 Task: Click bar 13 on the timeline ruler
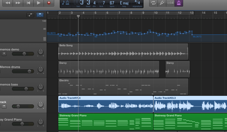(192, 13)
